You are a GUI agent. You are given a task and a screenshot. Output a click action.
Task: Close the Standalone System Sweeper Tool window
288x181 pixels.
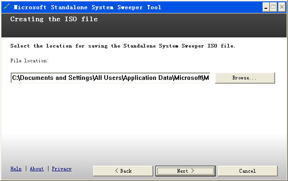(282, 7)
